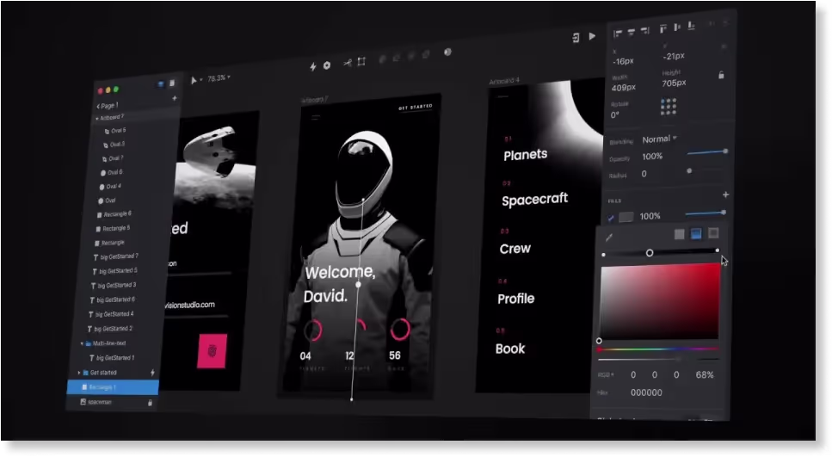Open the 78.3% zoom level dropdown
Screen dimensions: 832x457
click(x=219, y=78)
